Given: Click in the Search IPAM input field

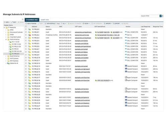Looking at the screenshot, I should pyautogui.click(x=150, y=16).
